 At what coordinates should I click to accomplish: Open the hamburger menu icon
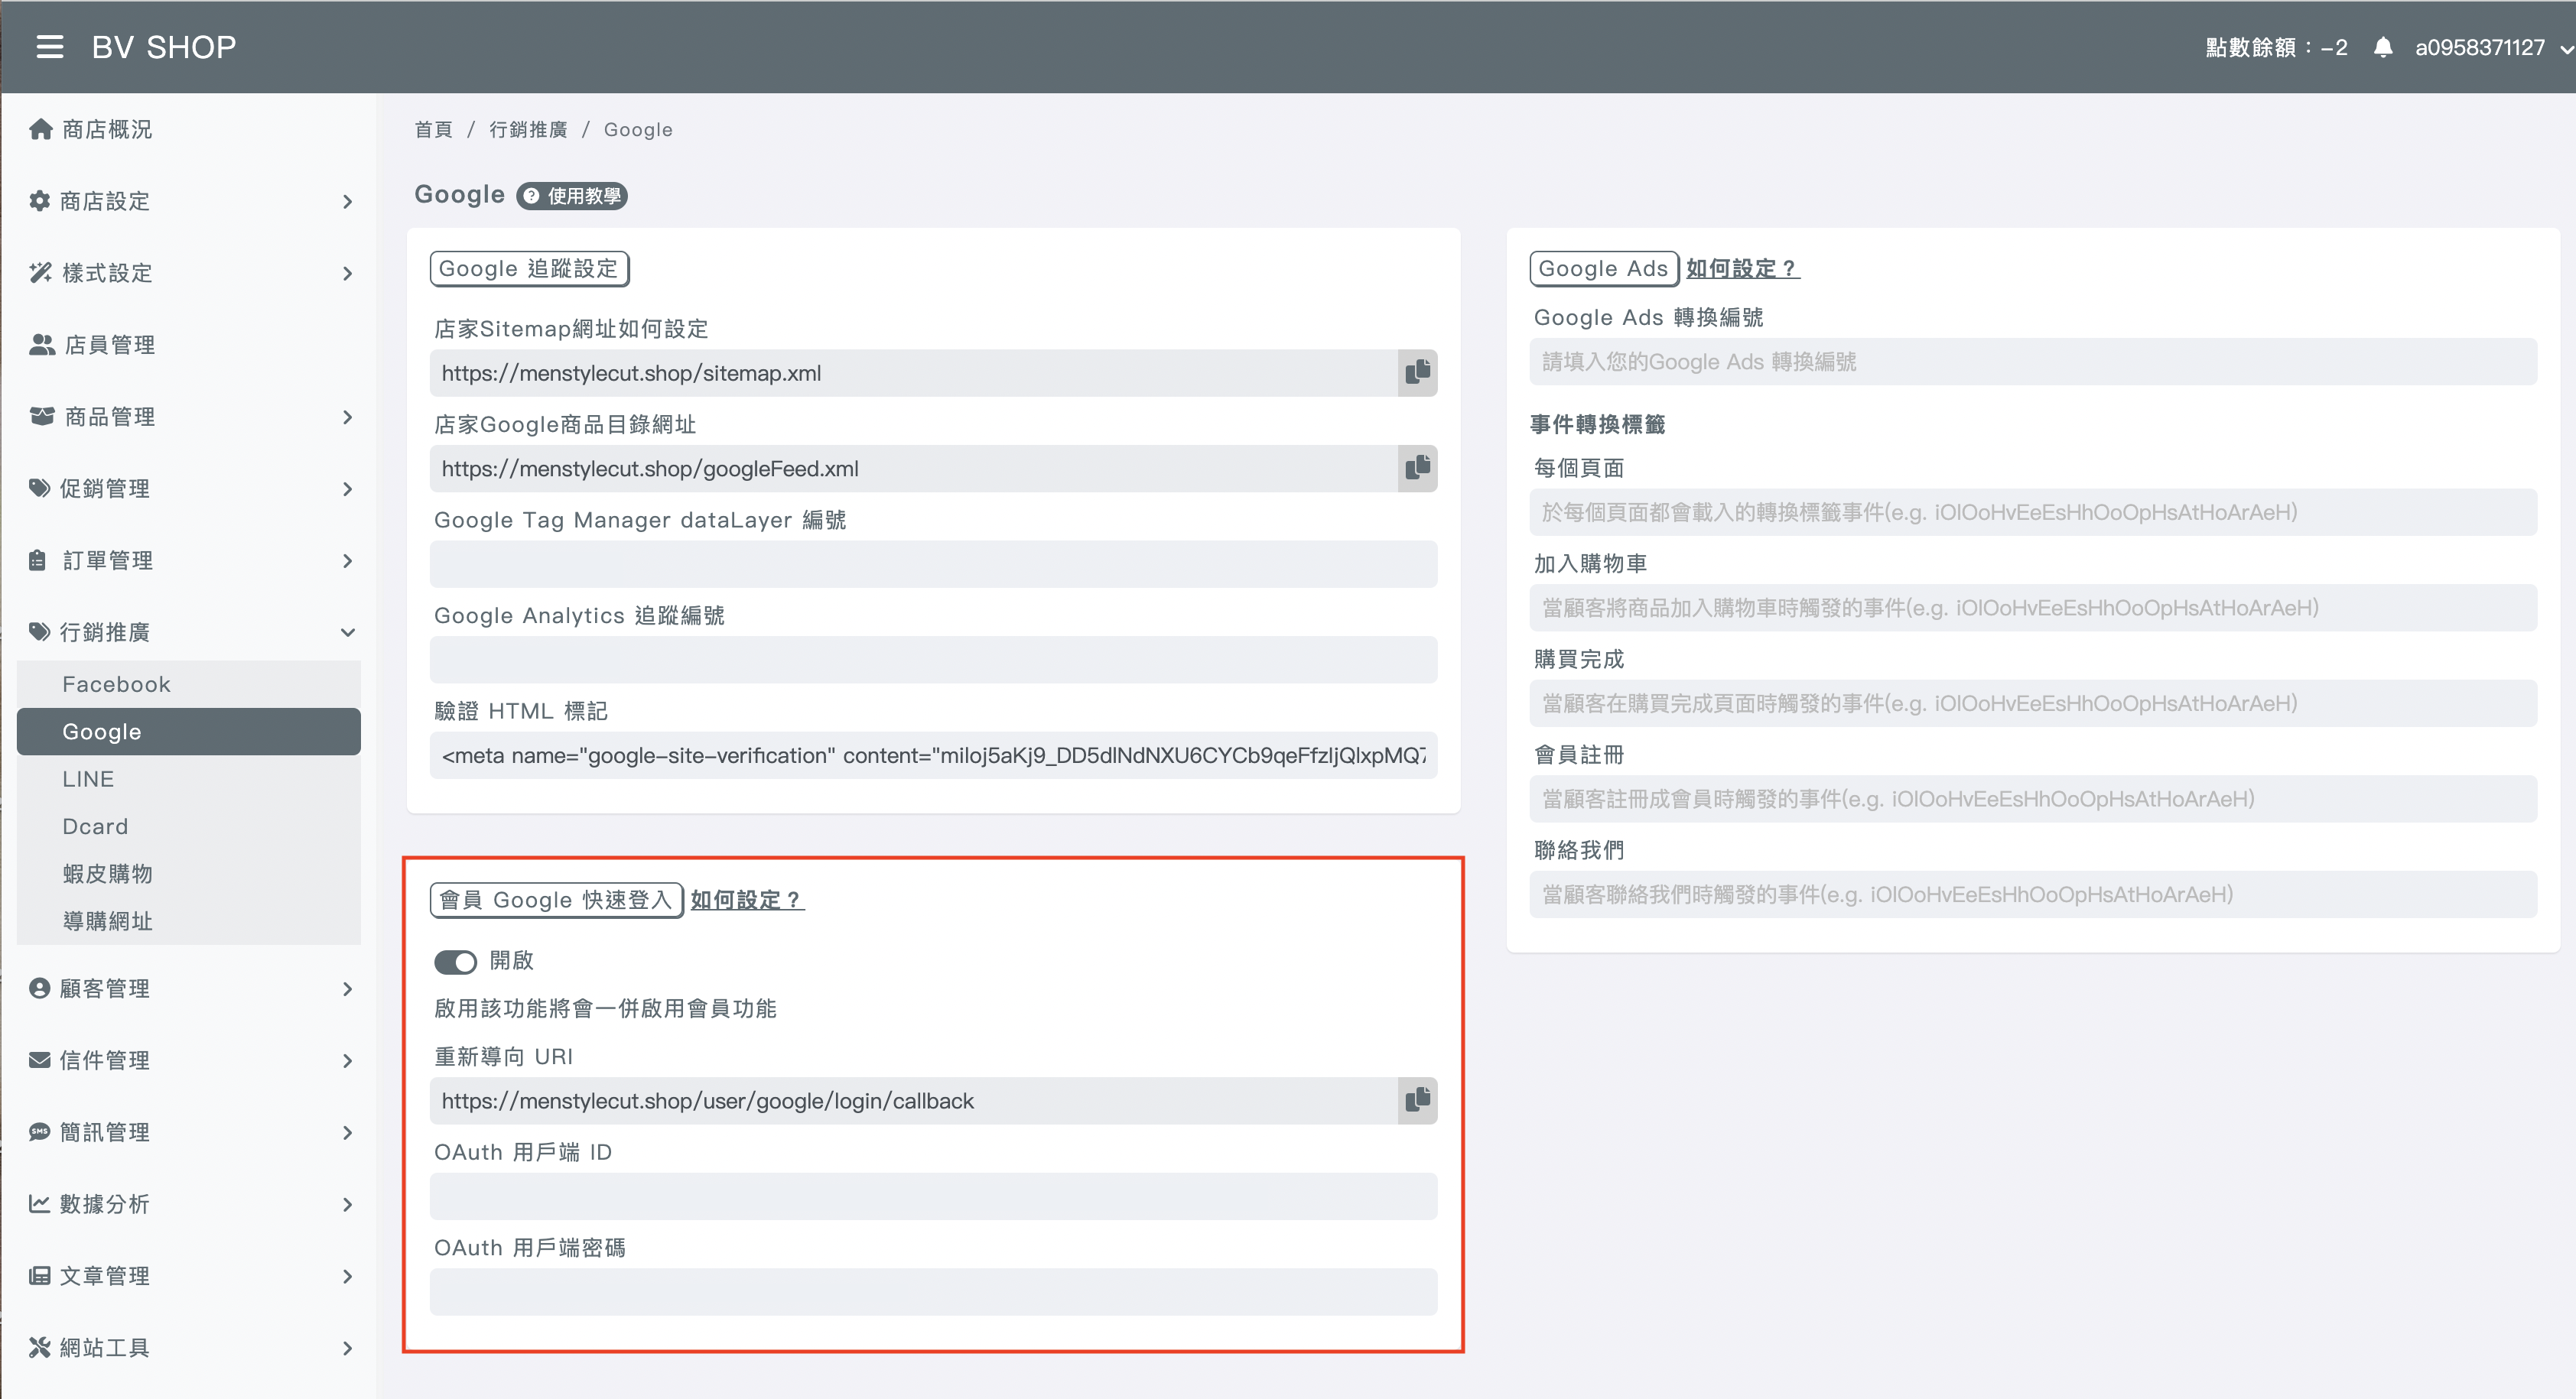(50, 47)
